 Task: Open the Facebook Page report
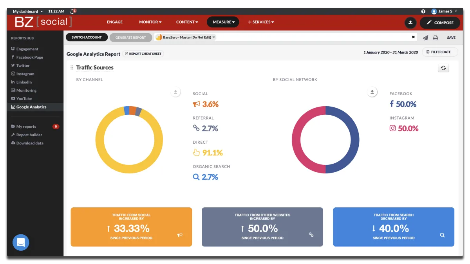tap(27, 57)
